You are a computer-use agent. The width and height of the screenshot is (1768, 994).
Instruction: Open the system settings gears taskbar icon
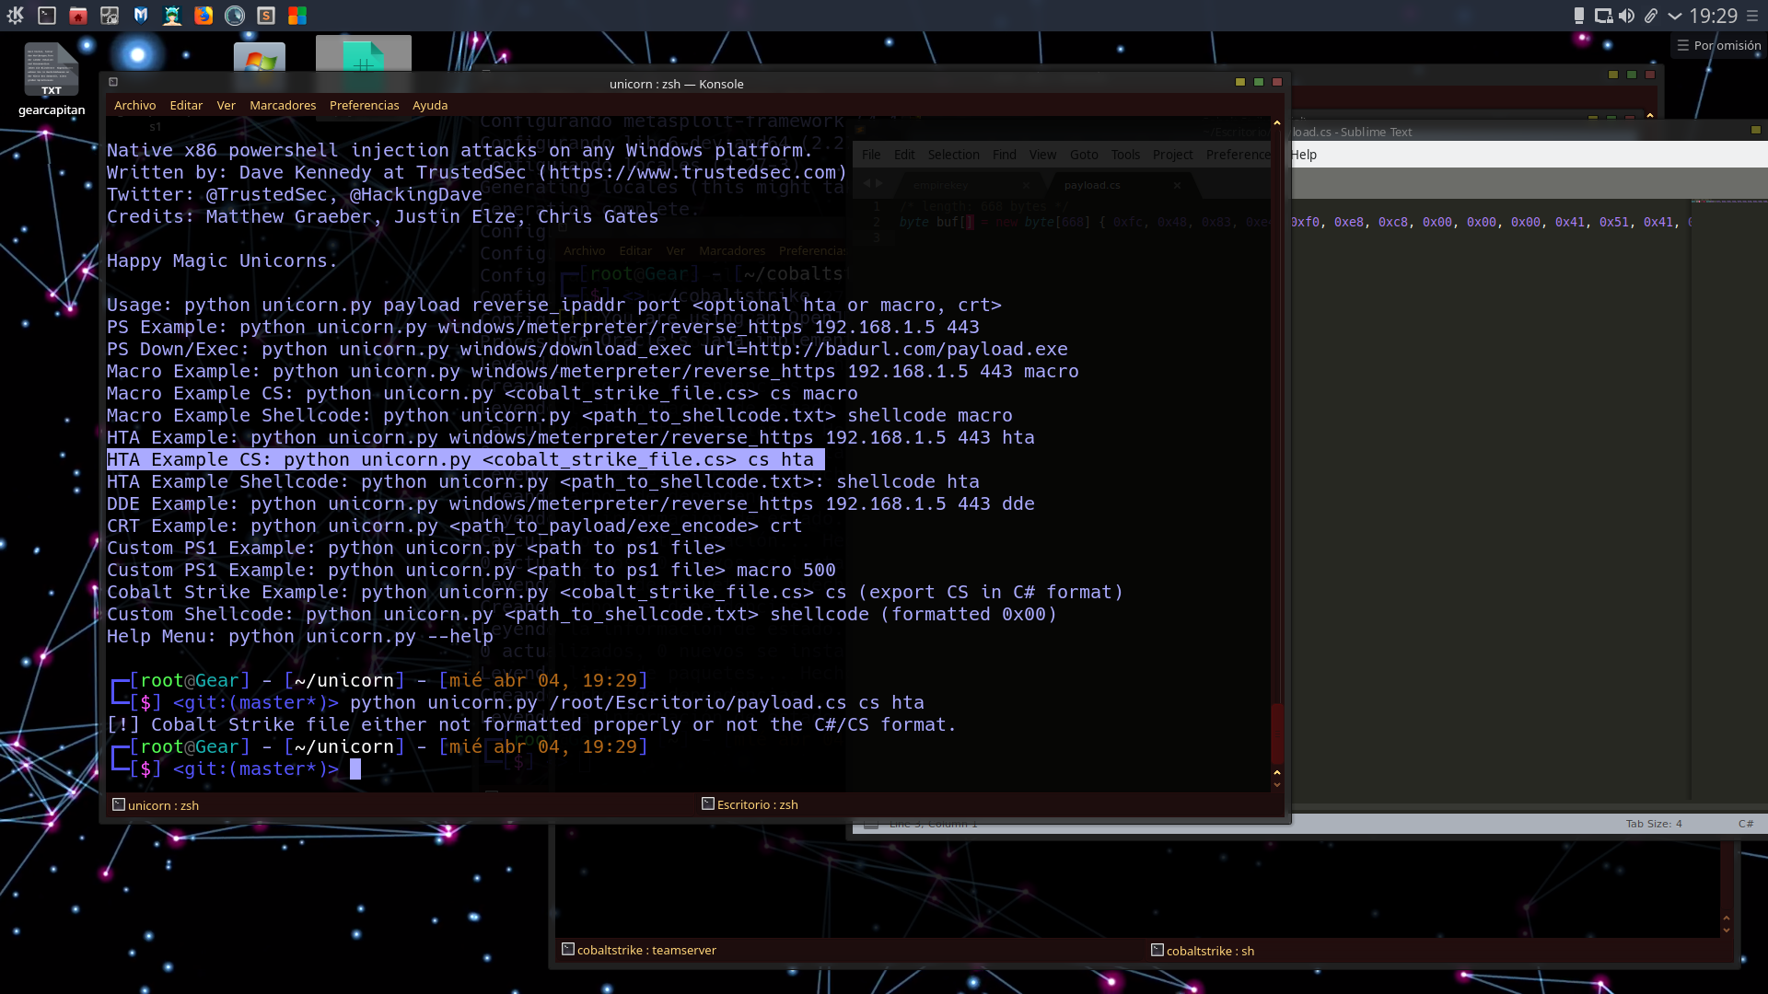click(x=109, y=15)
